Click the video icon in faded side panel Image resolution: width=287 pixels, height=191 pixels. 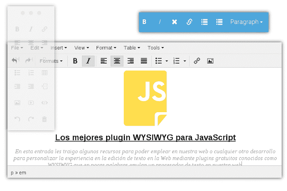coord(31,103)
